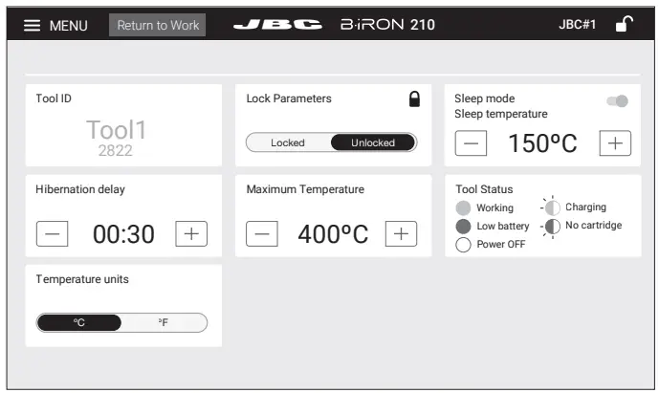This screenshot has height=393, width=659.
Task: Decrease the sleep temperature with minus
Action: 471,143
